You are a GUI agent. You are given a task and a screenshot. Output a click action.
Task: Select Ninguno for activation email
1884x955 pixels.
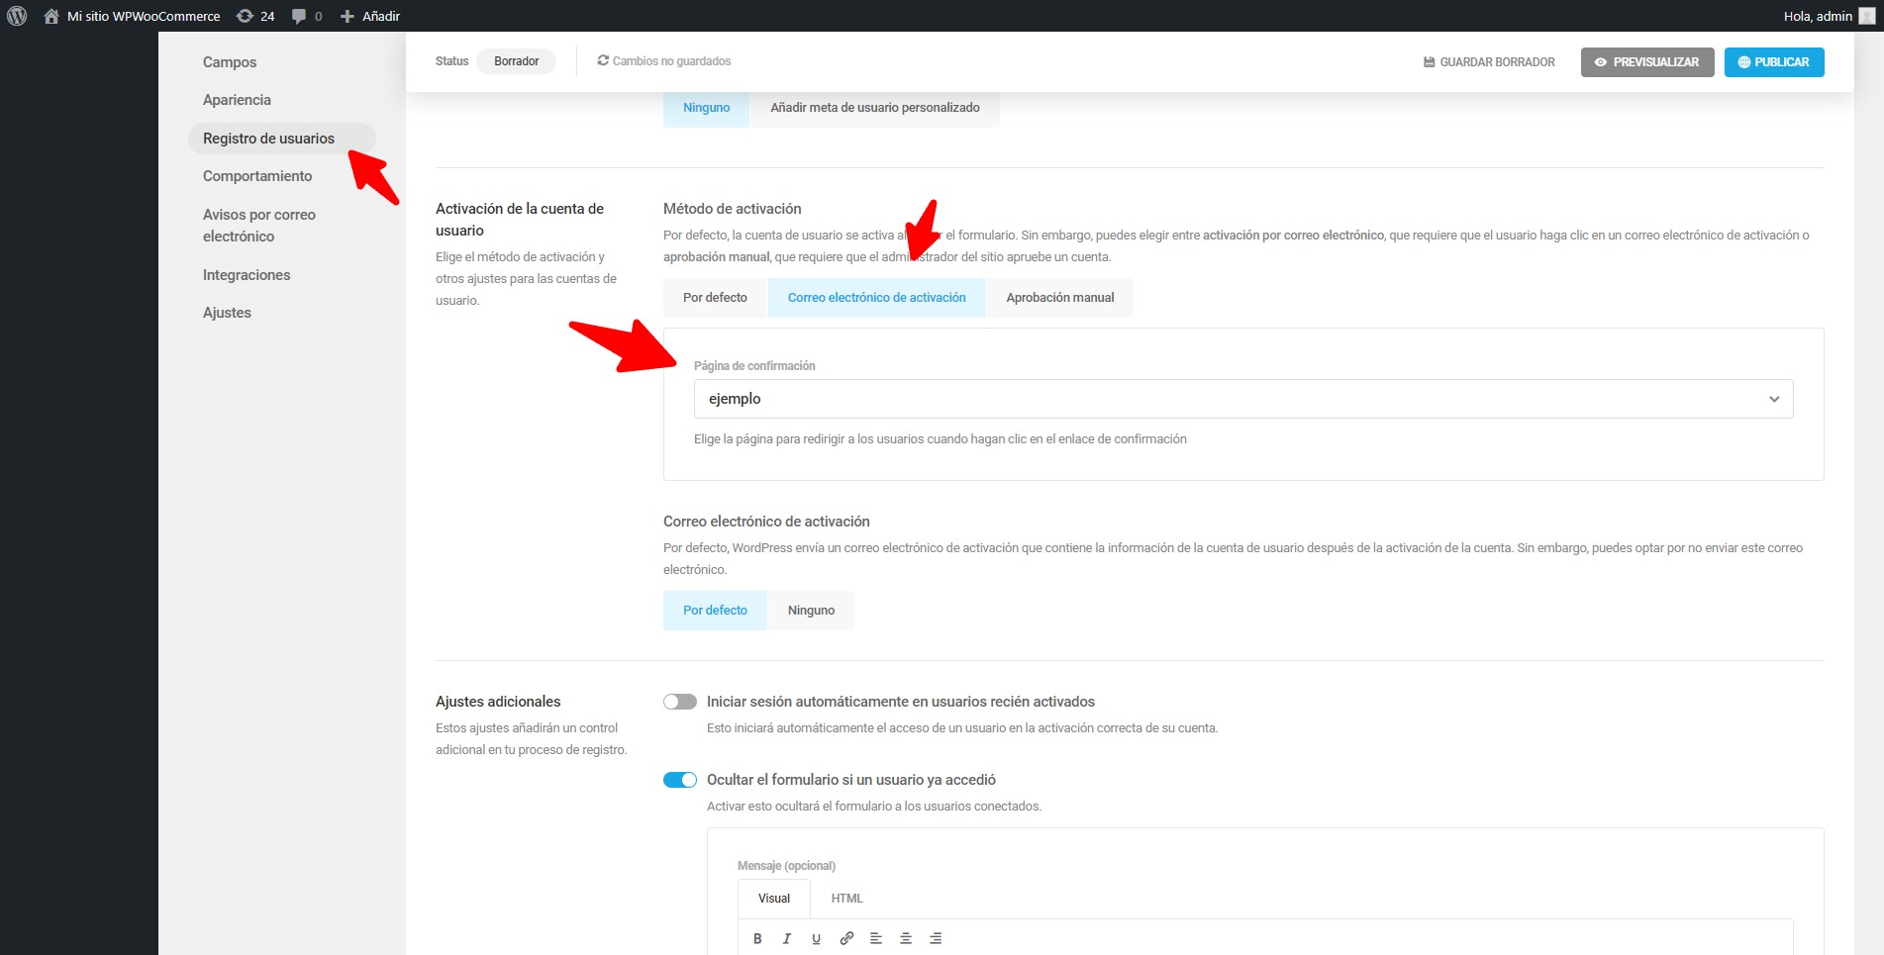coord(811,611)
